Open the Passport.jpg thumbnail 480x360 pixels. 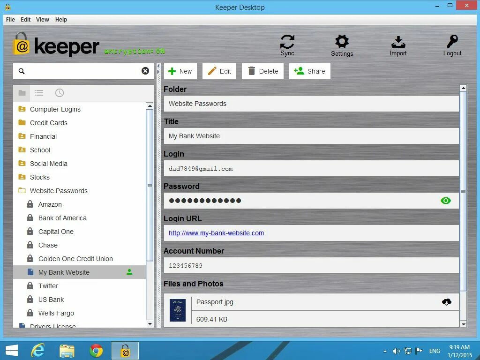click(x=178, y=310)
